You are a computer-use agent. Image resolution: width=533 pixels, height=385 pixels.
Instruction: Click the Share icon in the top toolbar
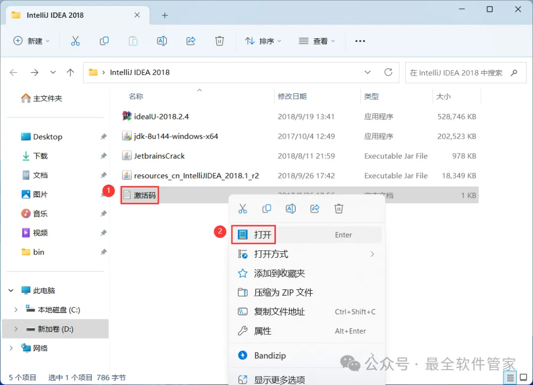pyautogui.click(x=190, y=41)
